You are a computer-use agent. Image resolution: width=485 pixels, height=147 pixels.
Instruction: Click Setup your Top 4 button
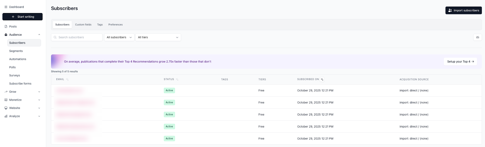coord(460,61)
